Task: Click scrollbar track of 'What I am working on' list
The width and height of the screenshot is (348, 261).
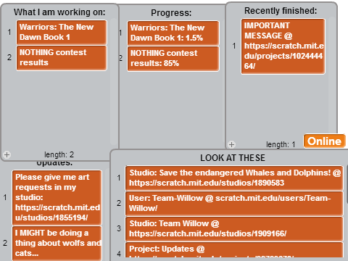Action: pyautogui.click(x=114, y=82)
